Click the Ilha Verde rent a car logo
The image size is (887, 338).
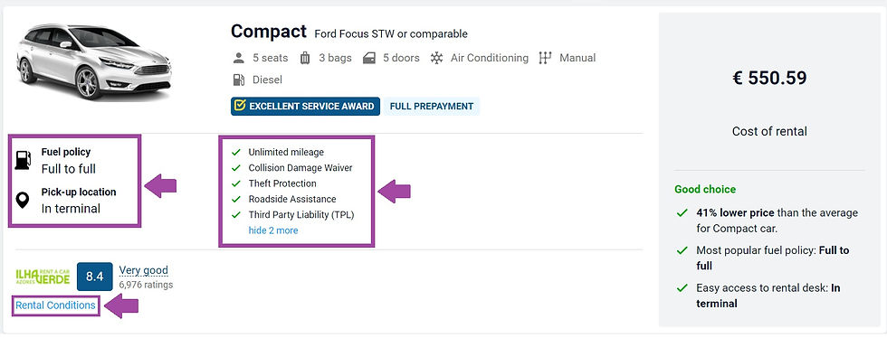43,277
